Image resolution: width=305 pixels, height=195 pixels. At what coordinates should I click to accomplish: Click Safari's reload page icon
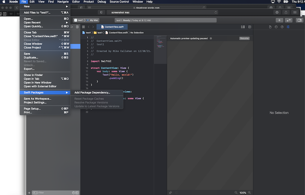pyautogui.click(x=216, y=12)
